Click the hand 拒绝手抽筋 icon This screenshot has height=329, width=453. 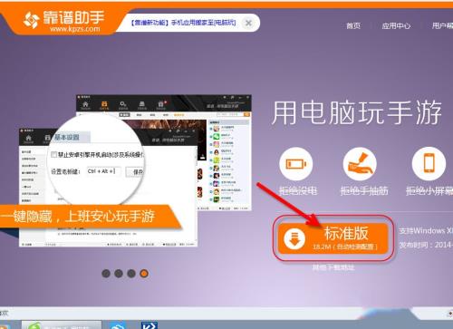pyautogui.click(x=360, y=164)
